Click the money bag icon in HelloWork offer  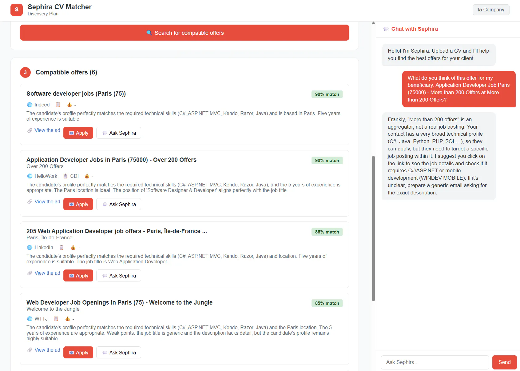(x=87, y=176)
